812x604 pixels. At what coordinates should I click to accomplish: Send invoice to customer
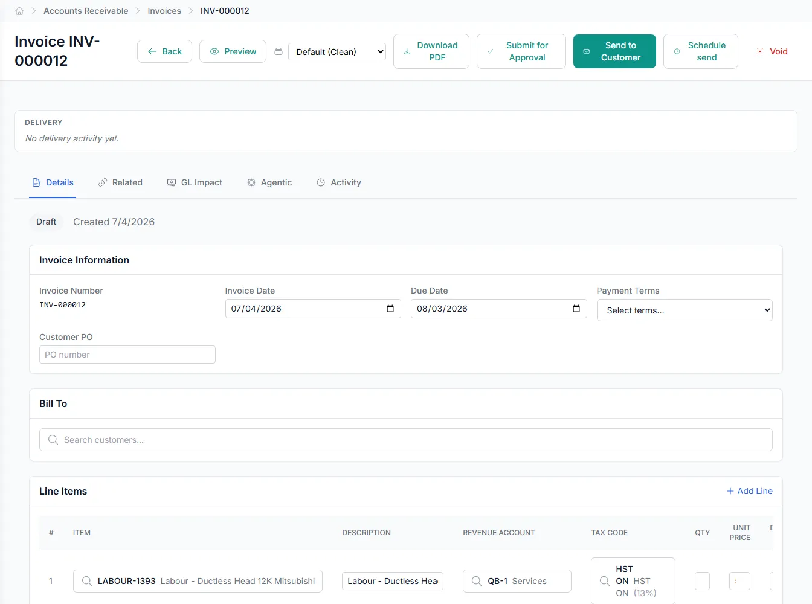point(614,51)
